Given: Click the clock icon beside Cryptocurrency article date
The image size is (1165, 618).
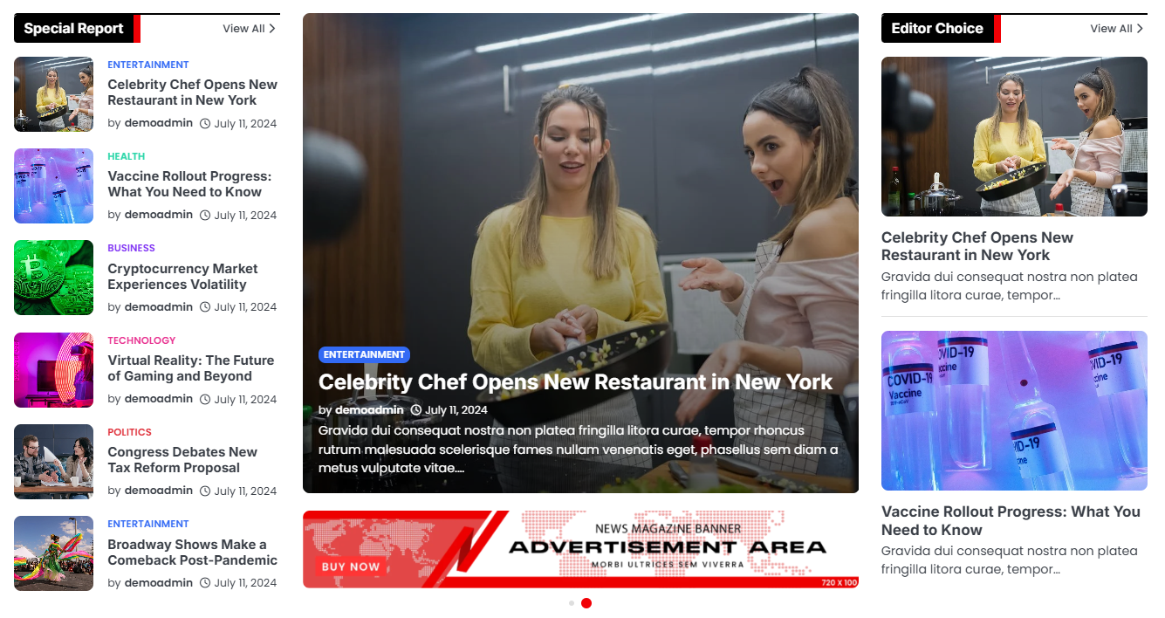Looking at the screenshot, I should click(x=205, y=307).
